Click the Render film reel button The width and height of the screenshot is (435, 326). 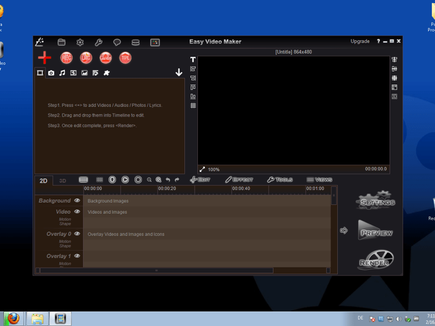pyautogui.click(x=376, y=260)
